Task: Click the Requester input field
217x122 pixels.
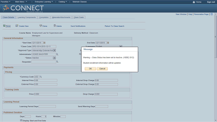Action: click(x=44, y=62)
